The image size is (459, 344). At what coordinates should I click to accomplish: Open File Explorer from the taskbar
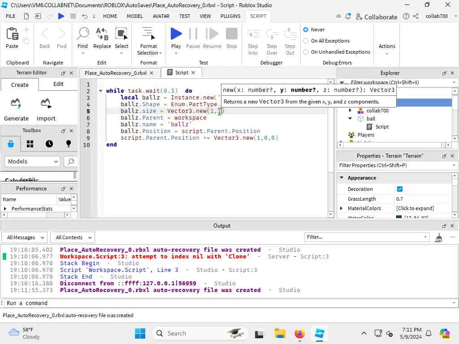(280, 333)
